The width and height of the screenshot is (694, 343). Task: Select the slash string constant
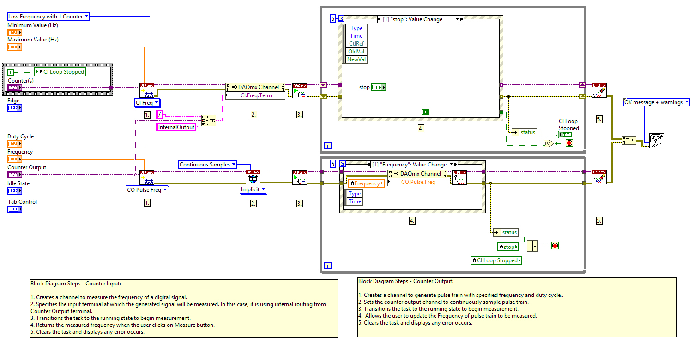tap(160, 114)
